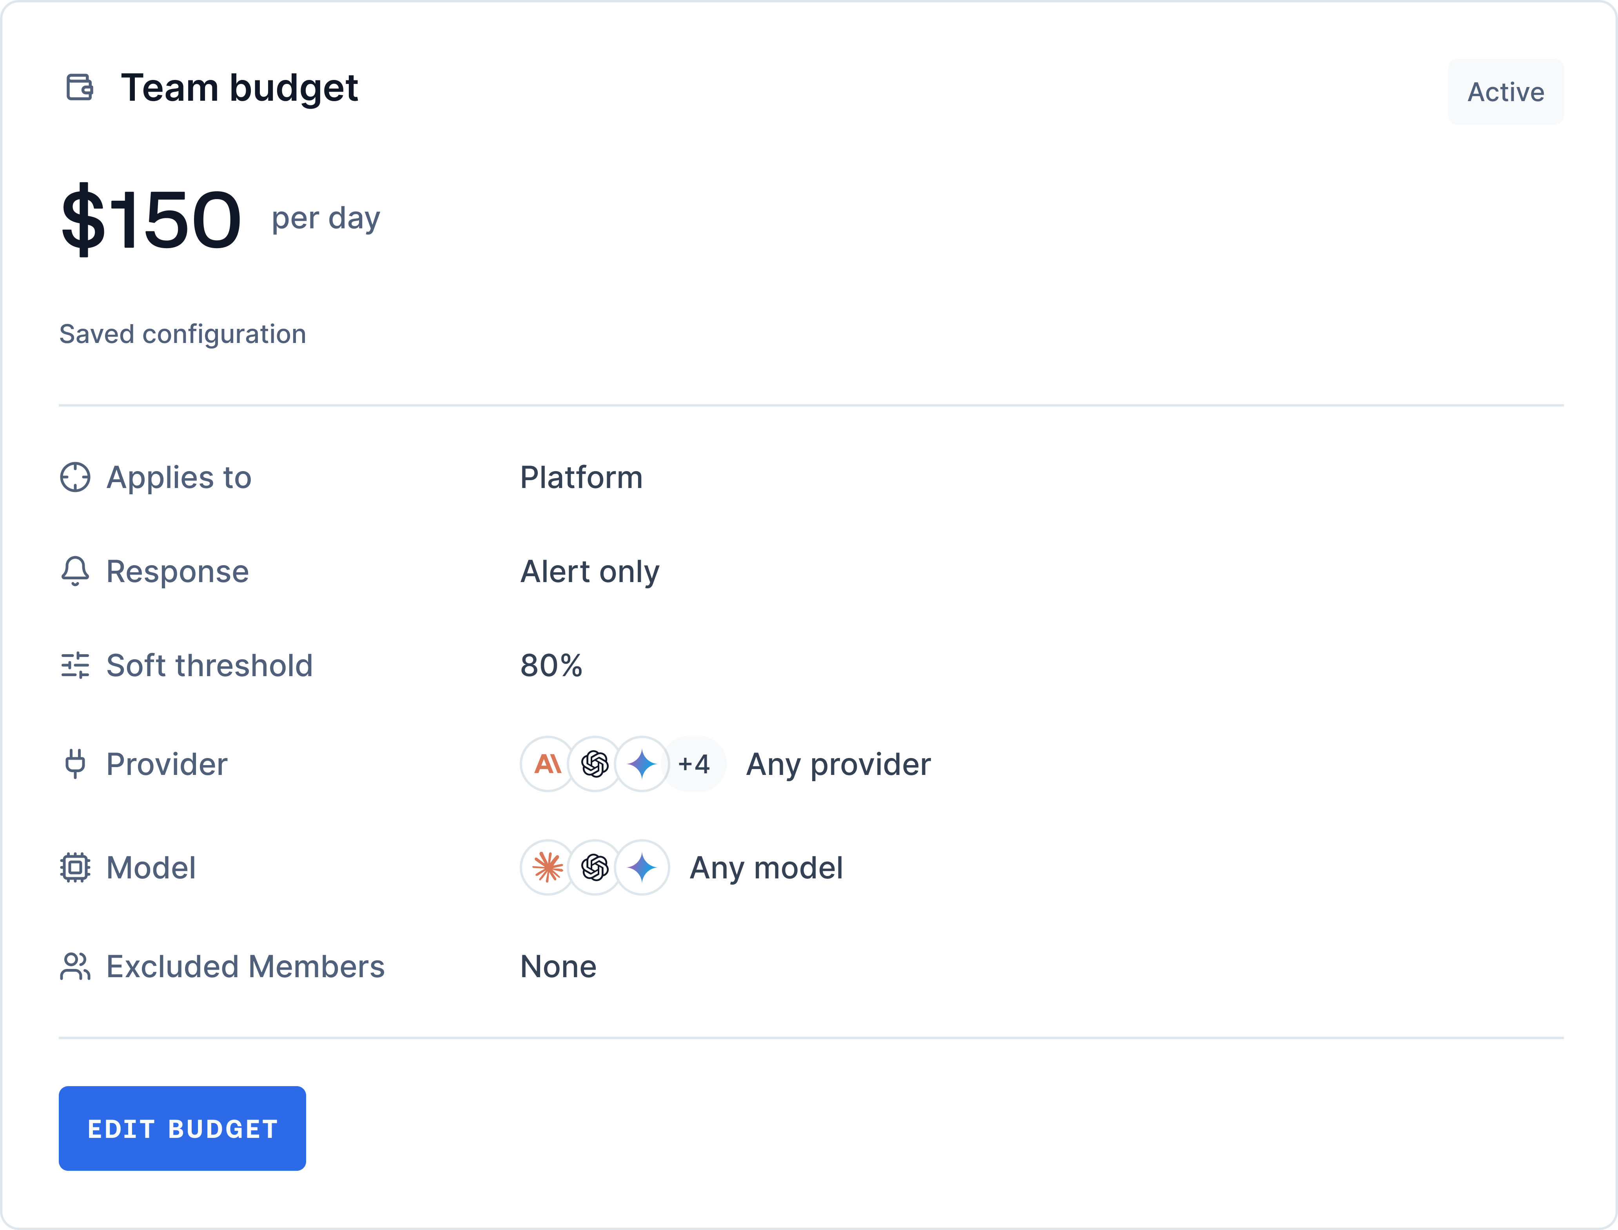Click the Anthropic logo in Provider row
The width and height of the screenshot is (1618, 1230).
(548, 764)
